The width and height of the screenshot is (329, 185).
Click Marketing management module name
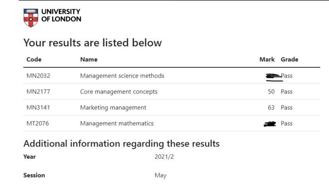[x=113, y=108]
